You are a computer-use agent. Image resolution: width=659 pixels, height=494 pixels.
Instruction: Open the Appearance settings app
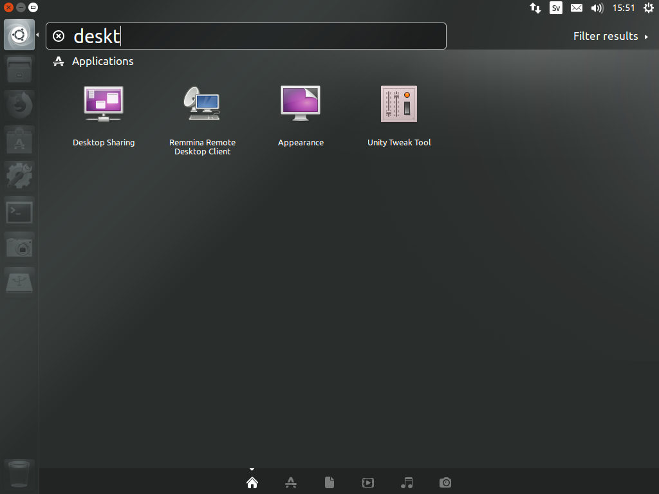point(301,116)
